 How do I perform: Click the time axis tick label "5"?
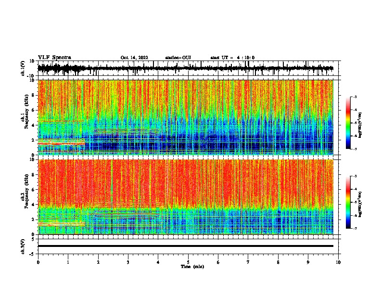[188, 262]
